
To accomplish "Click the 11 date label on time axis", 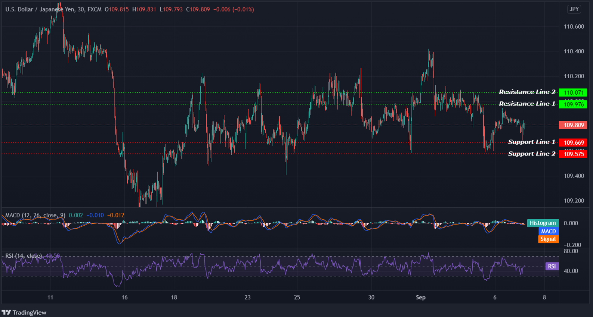I will coord(50,297).
